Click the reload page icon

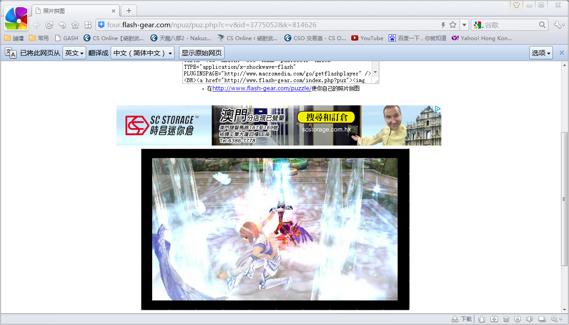coord(50,25)
